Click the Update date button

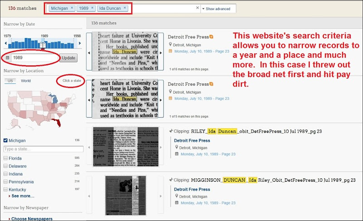click(69, 58)
